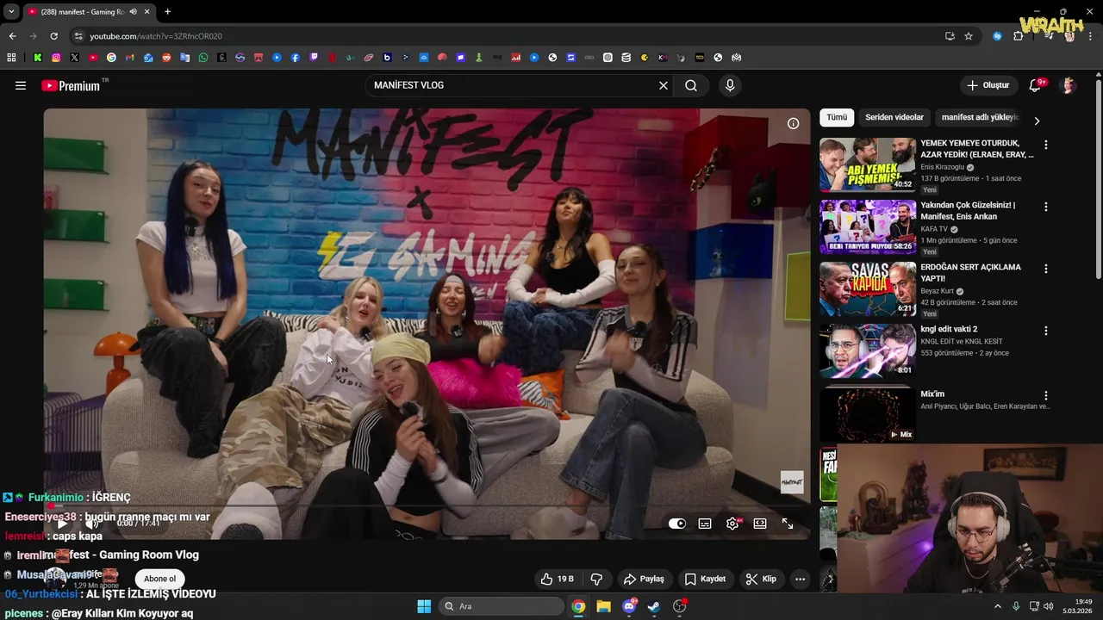Bookmark this page with the star
The width and height of the screenshot is (1103, 620).
point(969,36)
